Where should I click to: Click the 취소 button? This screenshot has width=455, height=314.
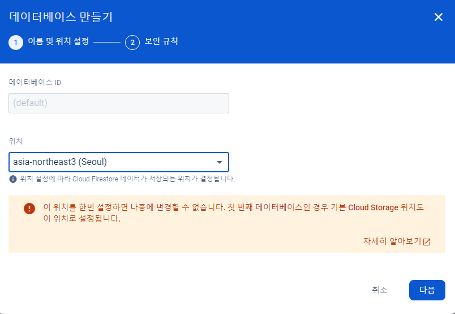point(380,290)
